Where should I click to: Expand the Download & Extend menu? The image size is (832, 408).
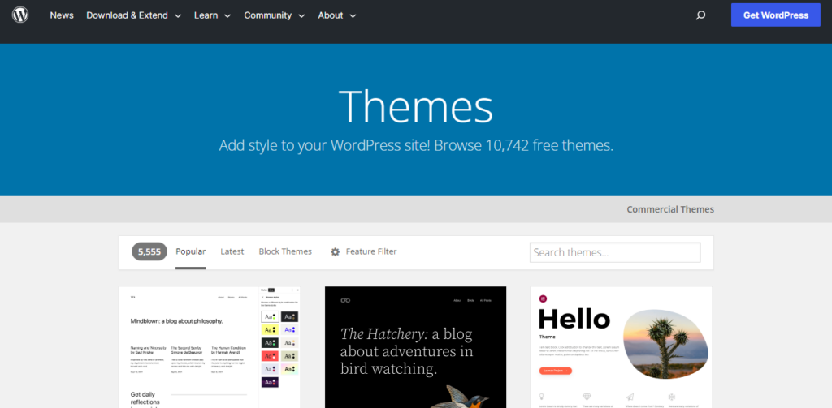click(x=132, y=15)
